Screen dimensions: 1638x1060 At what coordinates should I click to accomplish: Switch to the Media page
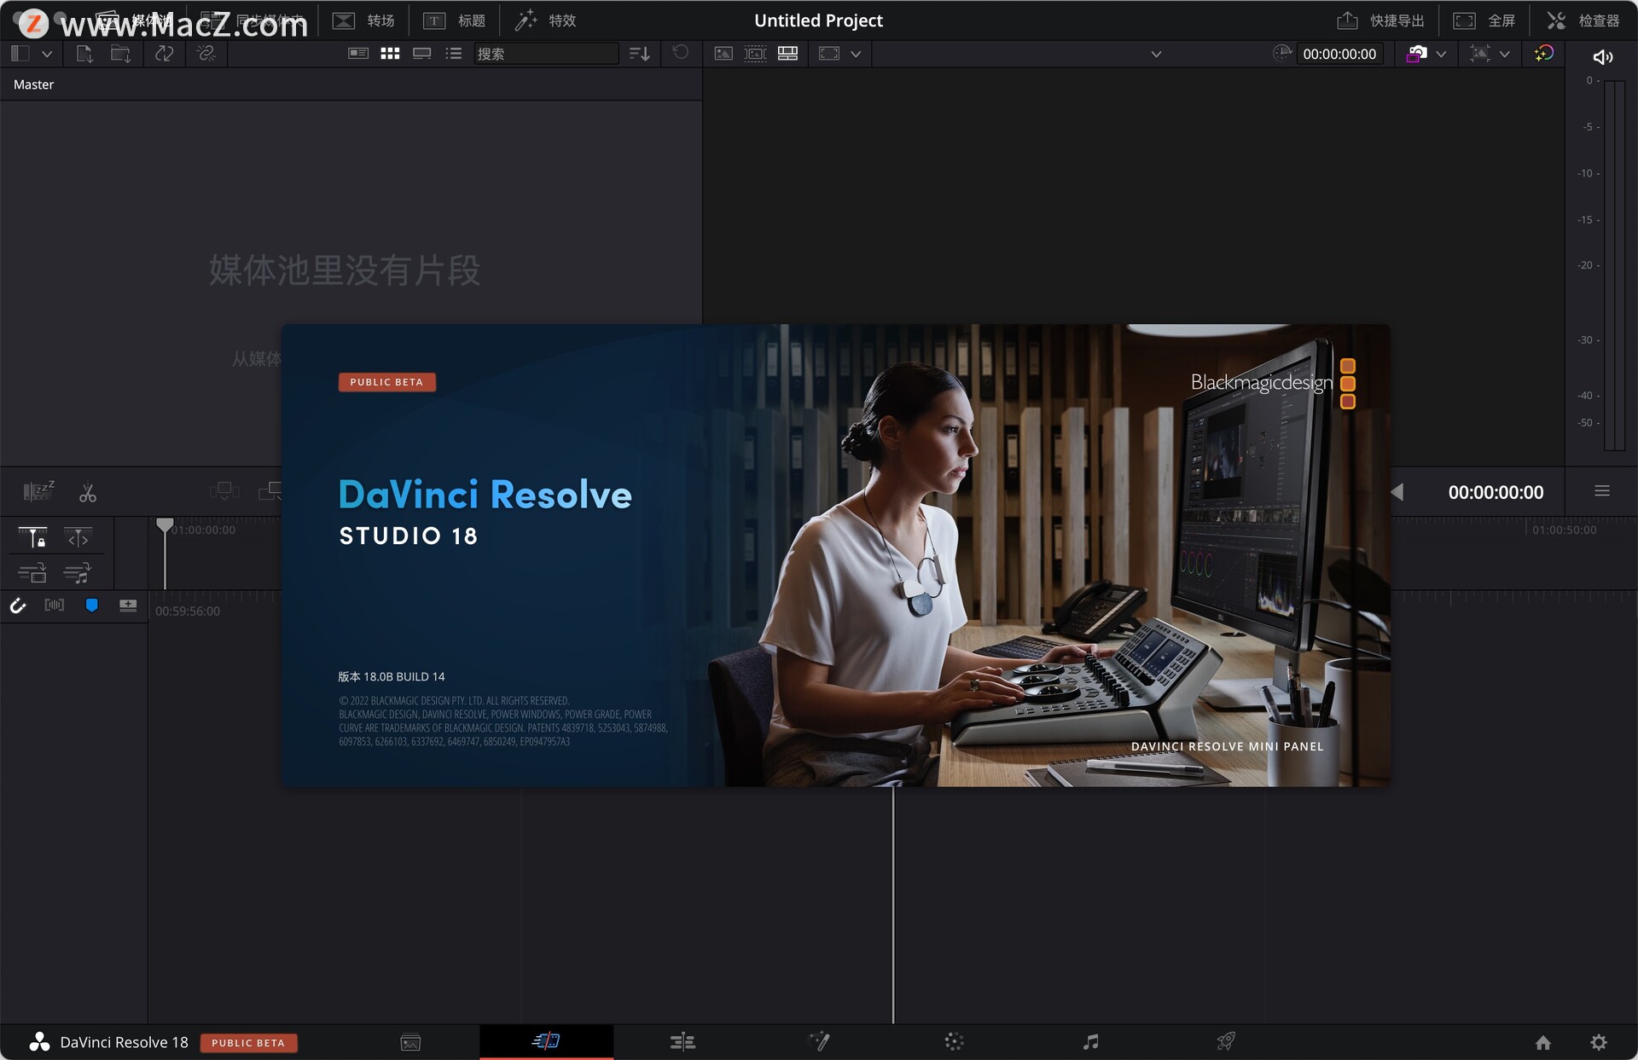coord(410,1042)
